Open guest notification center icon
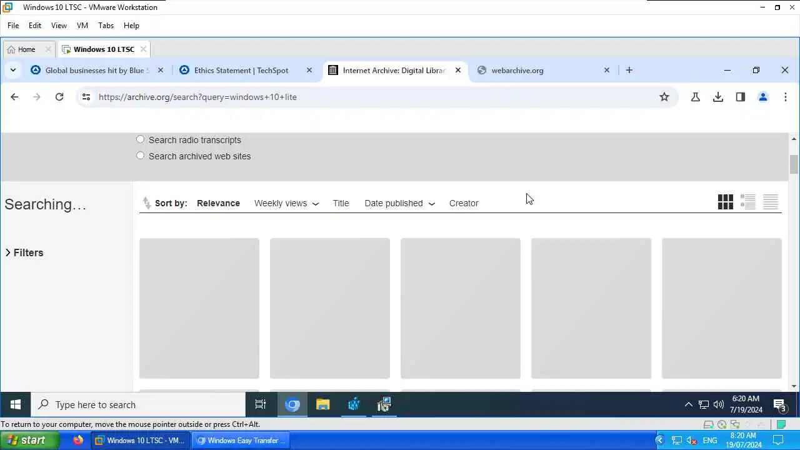 coord(779,405)
